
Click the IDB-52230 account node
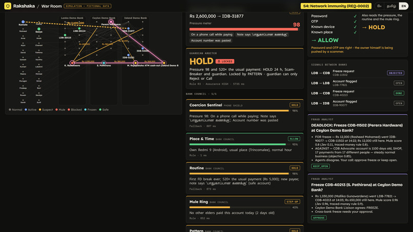click(x=142, y=49)
